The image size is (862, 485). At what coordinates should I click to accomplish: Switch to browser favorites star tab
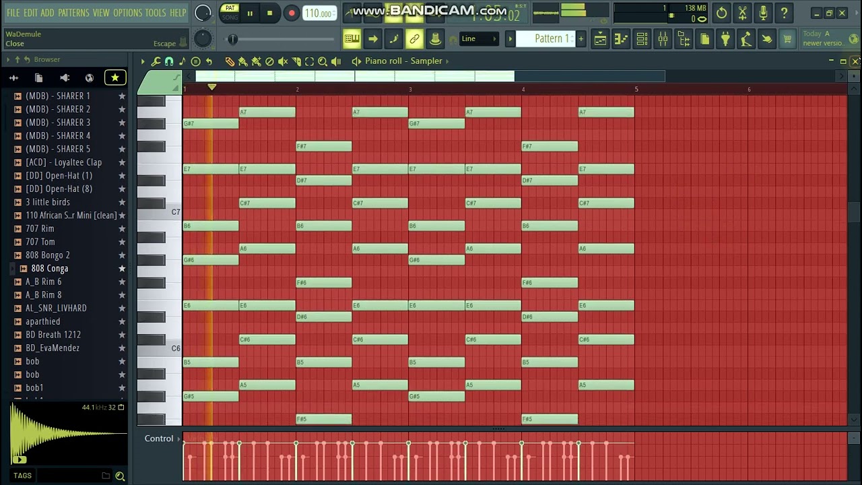115,78
